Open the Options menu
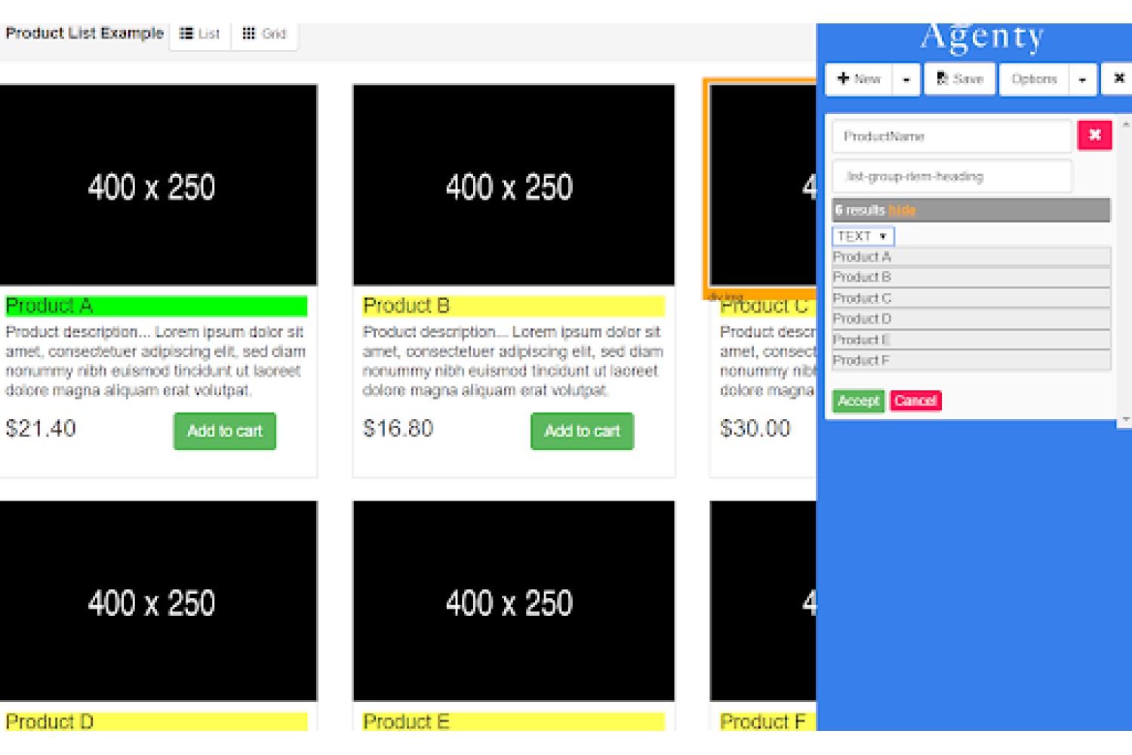Image resolution: width=1132 pixels, height=755 pixels. click(x=1034, y=79)
